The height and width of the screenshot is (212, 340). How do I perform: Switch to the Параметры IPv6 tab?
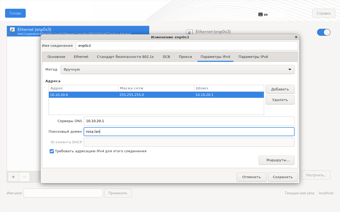tap(253, 57)
